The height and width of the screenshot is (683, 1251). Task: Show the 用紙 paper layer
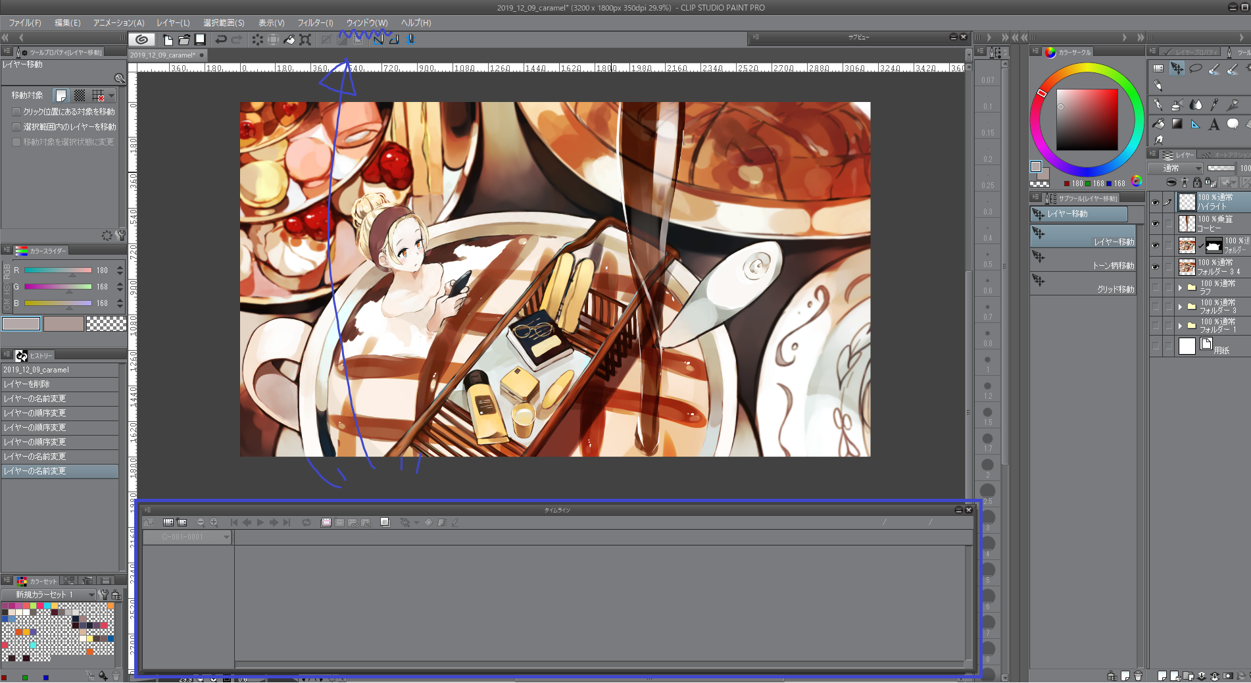pos(1156,346)
